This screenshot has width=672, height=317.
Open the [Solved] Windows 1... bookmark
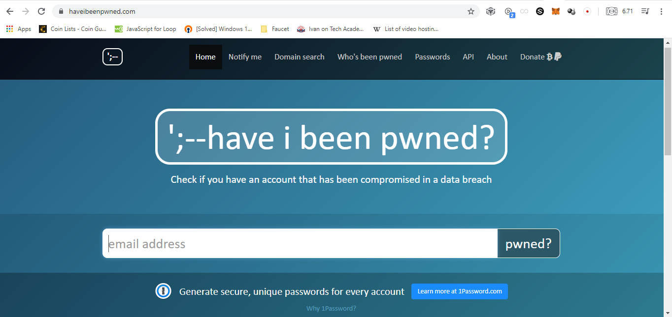218,29
